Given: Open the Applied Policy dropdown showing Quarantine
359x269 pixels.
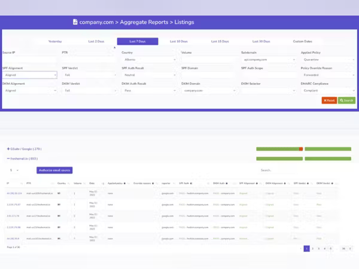Looking at the screenshot, I should click(x=327, y=60).
